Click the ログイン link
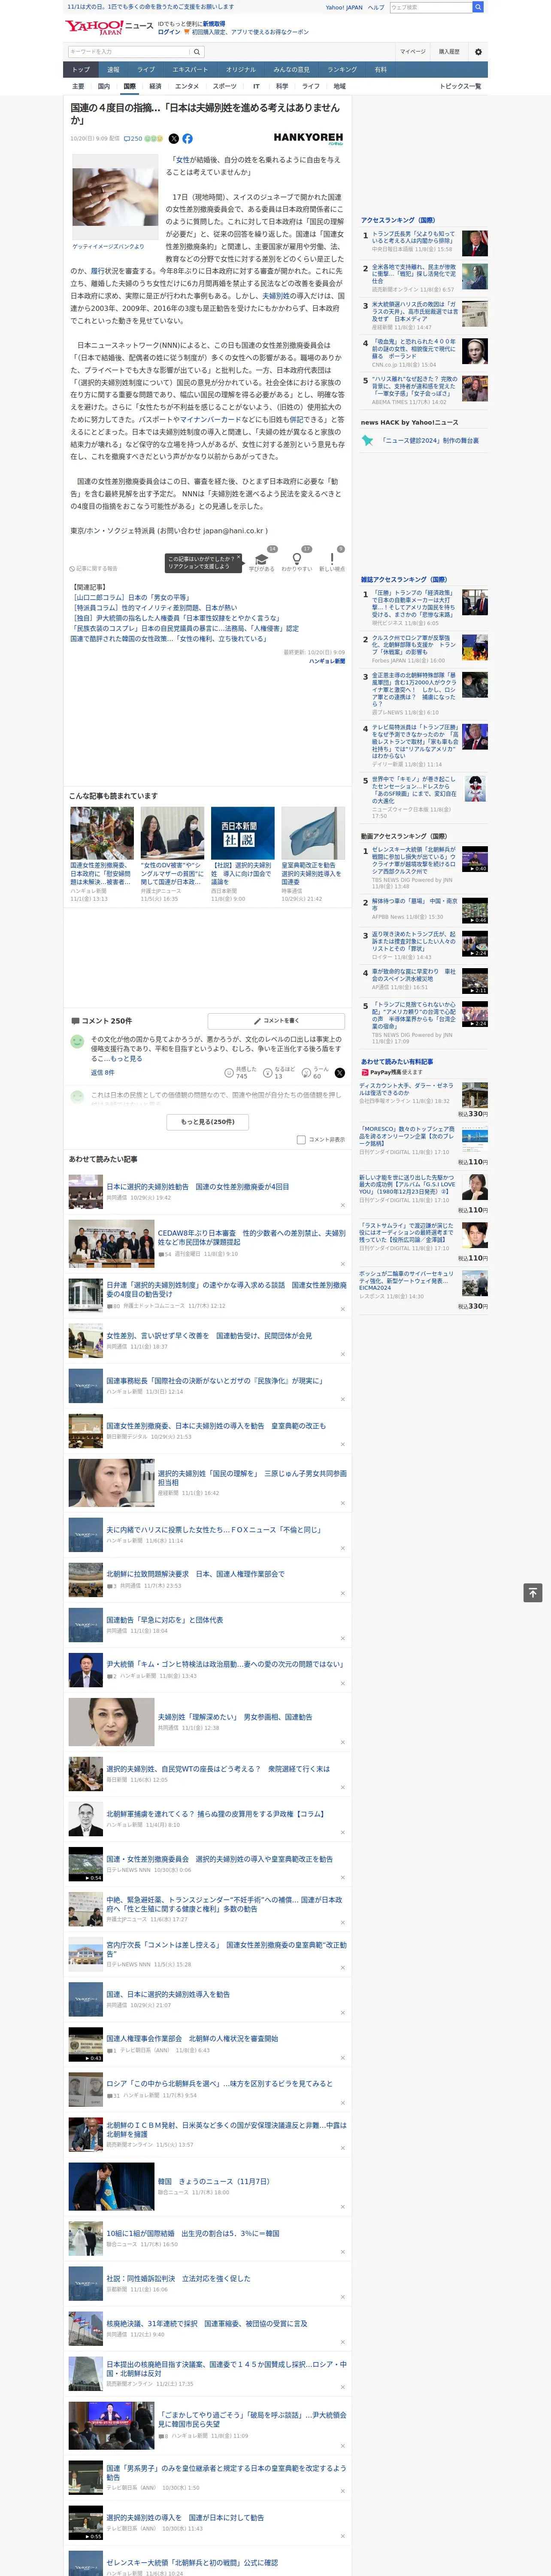This screenshot has width=551, height=2576. 169,32
